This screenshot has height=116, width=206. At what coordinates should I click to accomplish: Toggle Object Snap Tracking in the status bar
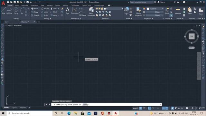[x=164, y=108]
